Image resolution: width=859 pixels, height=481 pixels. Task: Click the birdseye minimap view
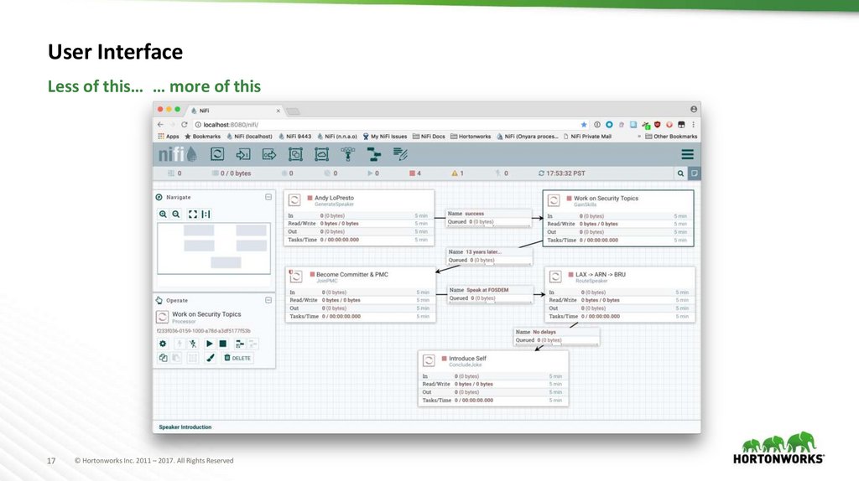[214, 248]
